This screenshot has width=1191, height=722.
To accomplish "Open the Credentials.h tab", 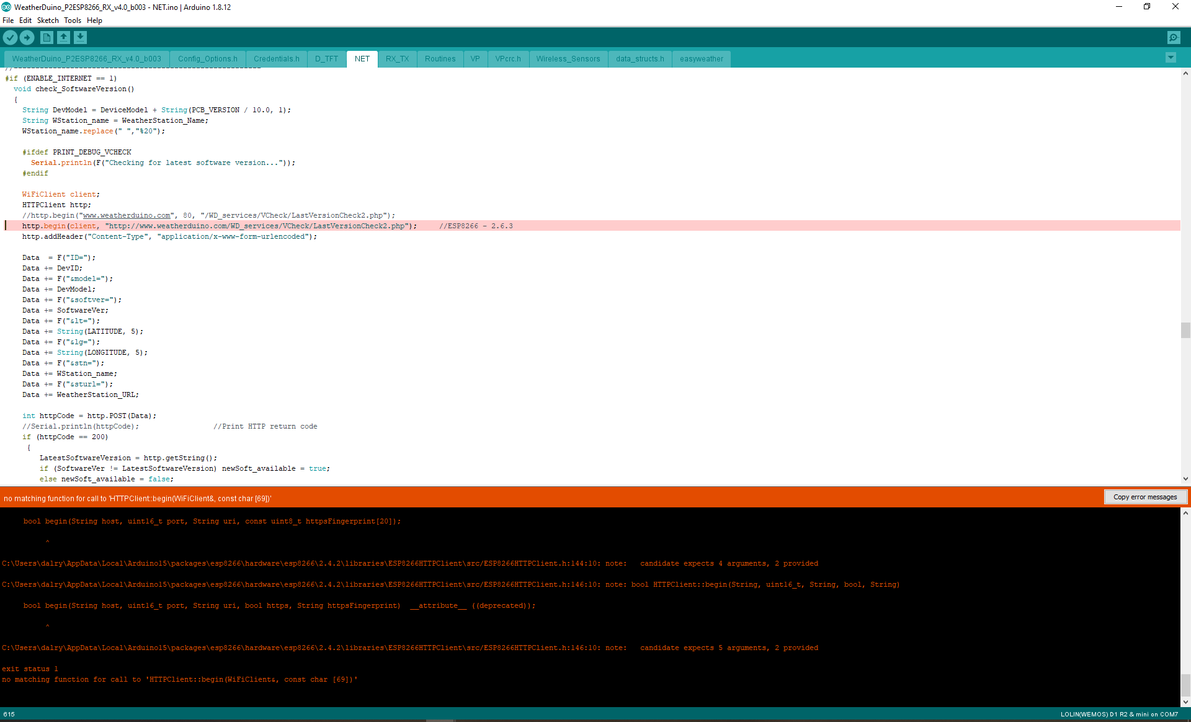I will click(276, 59).
